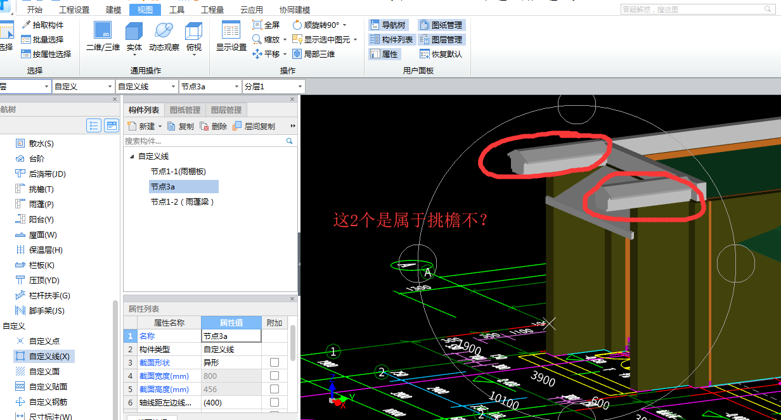Tick 附加 checkbox for 截面形状
The width and height of the screenshot is (781, 420).
[x=274, y=362]
